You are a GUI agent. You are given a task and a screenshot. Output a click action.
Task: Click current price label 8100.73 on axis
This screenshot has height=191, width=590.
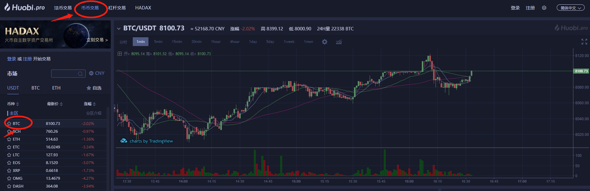[x=581, y=71]
